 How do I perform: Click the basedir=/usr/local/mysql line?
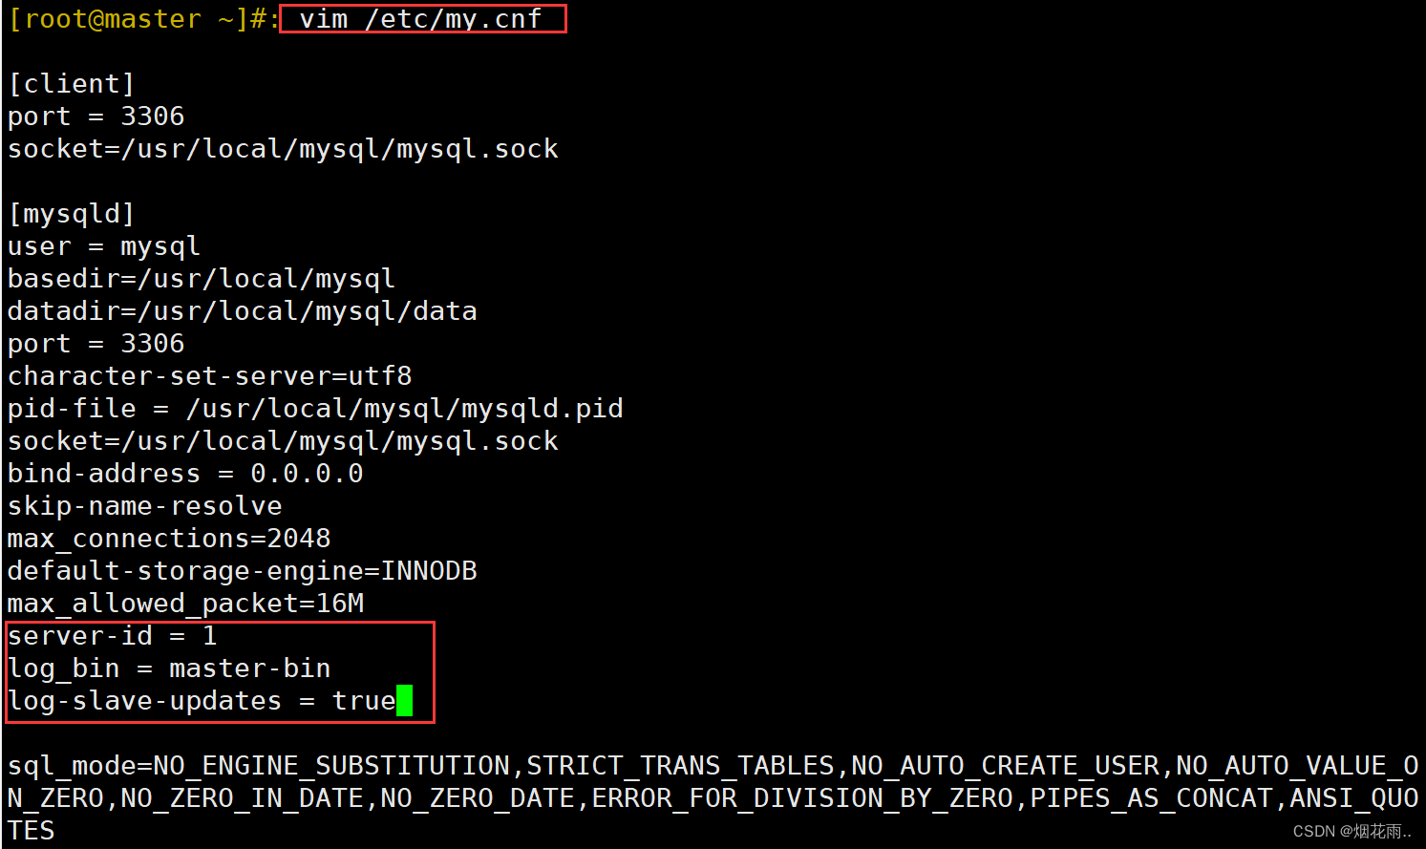click(202, 279)
